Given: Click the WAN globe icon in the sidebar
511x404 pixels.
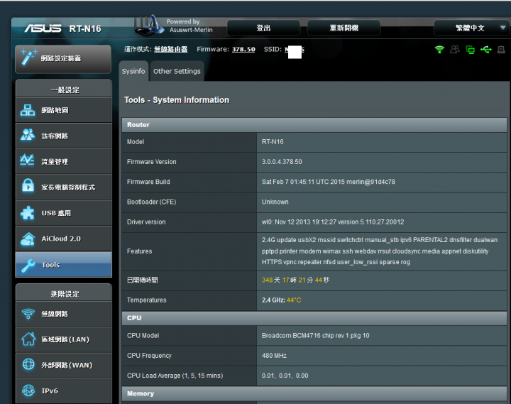Looking at the screenshot, I should [28, 364].
